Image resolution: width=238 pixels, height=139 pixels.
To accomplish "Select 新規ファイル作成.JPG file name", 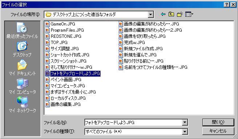I will tap(143, 49).
